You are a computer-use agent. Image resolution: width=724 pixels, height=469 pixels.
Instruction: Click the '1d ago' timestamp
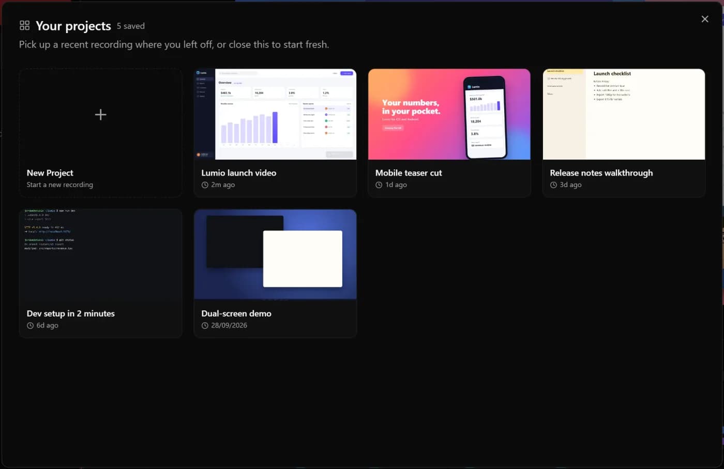[x=396, y=185]
